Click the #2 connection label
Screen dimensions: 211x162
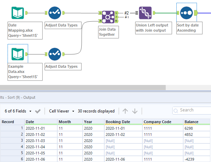[x=127, y=13]
